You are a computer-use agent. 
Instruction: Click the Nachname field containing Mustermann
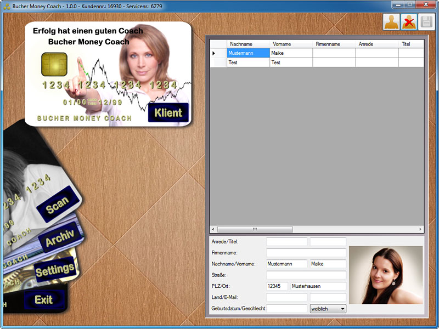[286, 264]
